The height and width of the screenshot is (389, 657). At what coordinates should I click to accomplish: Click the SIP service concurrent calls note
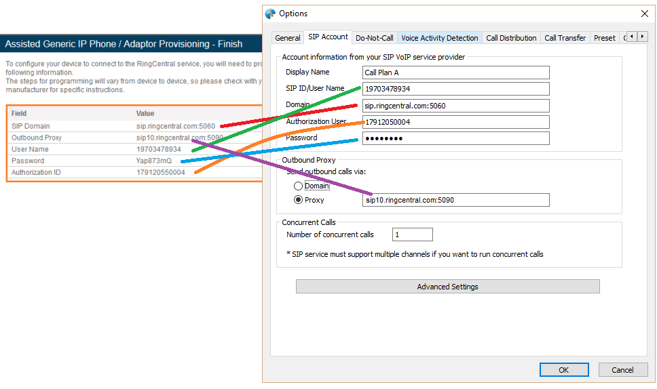coord(415,254)
